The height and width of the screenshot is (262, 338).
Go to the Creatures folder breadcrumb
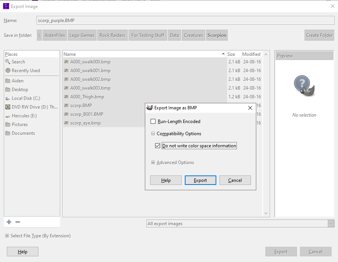[194, 35]
